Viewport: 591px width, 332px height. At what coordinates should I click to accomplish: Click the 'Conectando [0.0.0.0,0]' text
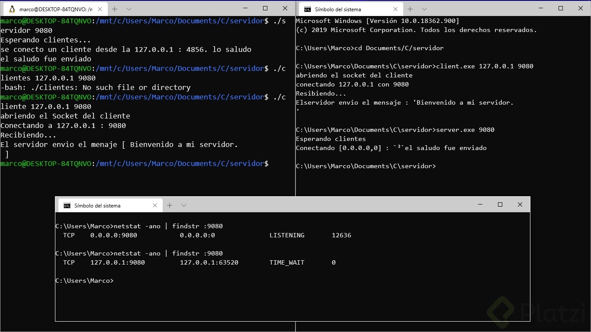pos(340,148)
